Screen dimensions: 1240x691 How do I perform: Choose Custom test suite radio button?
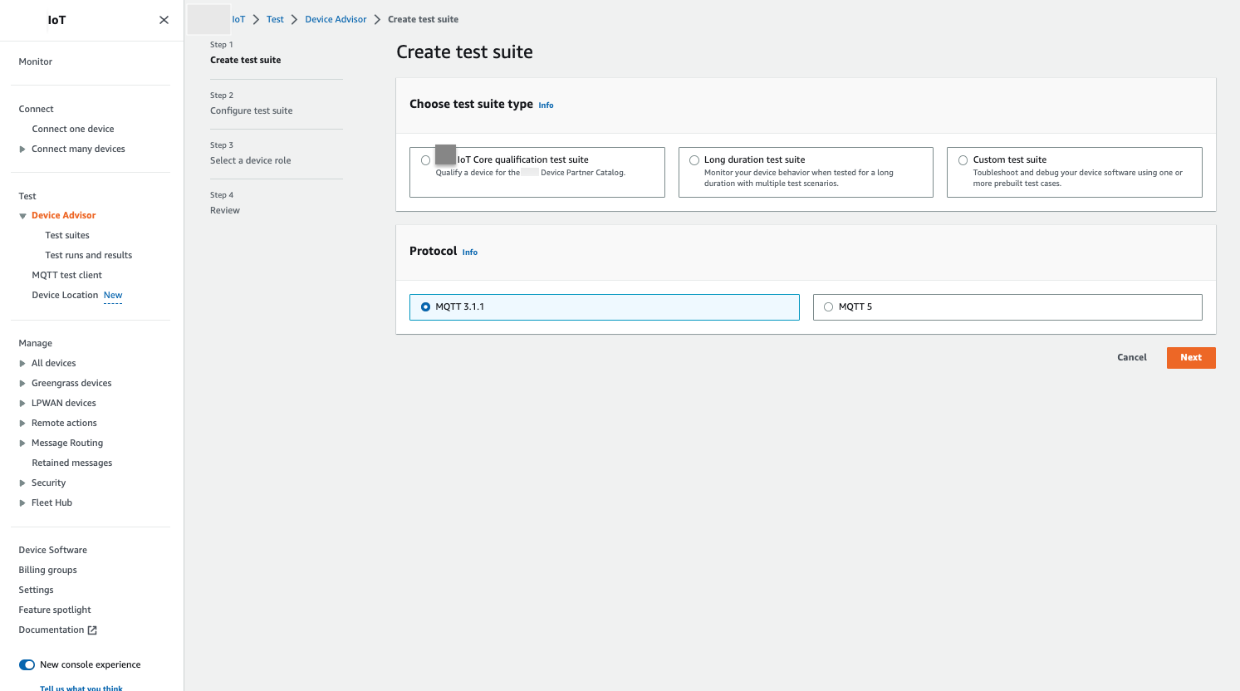point(963,160)
